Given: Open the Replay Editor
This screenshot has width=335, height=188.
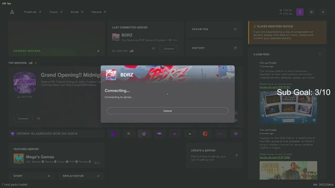Looking at the screenshot, I should point(81,176).
